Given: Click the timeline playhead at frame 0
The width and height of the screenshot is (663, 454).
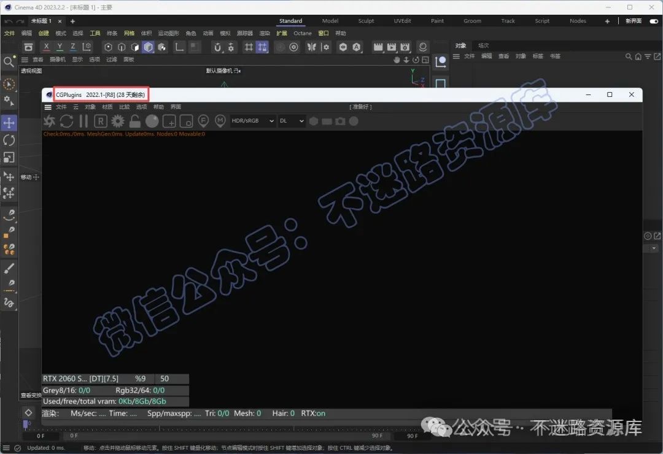Looking at the screenshot, I should pos(26,424).
